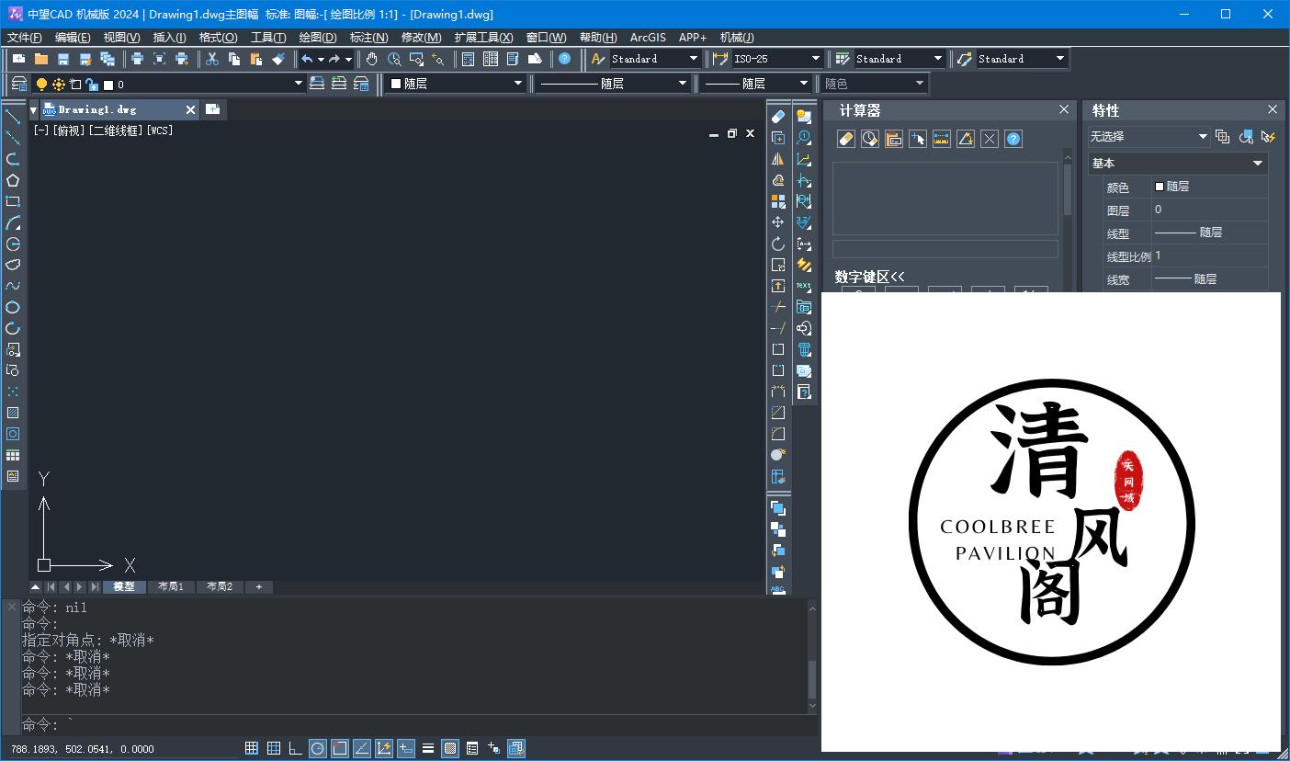Switch to the 模型 model tab

point(124,586)
